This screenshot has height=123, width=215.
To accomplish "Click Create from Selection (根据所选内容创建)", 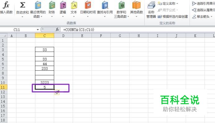I will pyautogui.click(x=173, y=17).
